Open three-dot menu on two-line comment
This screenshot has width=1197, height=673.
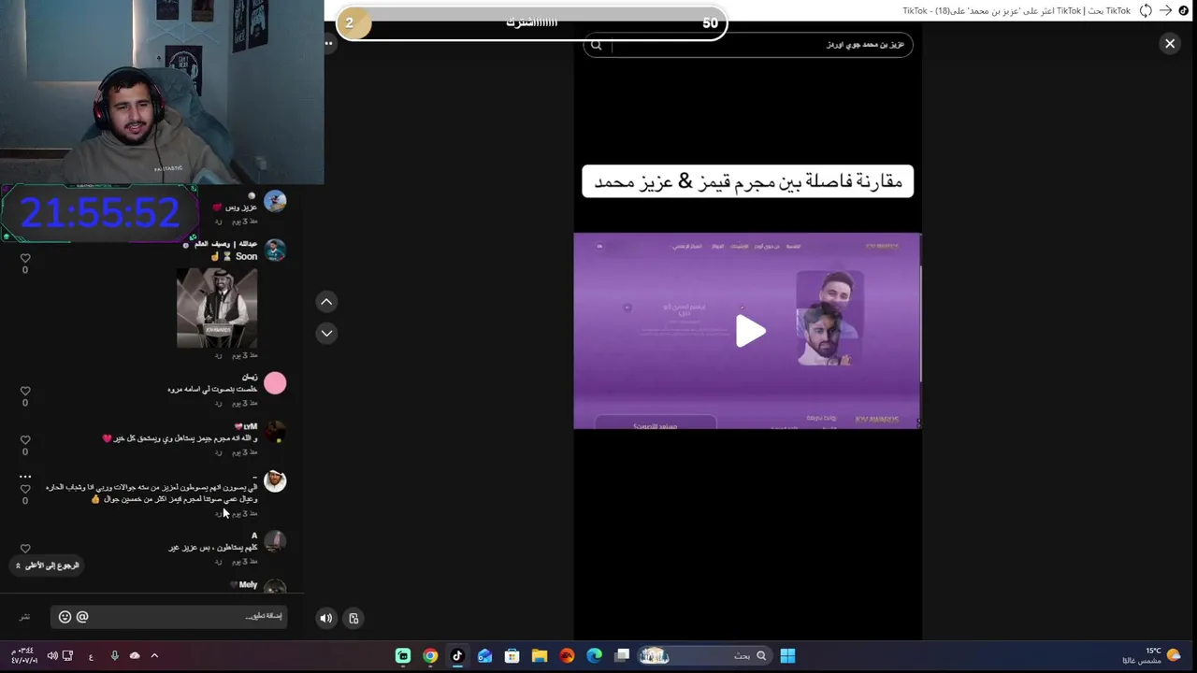[25, 477]
